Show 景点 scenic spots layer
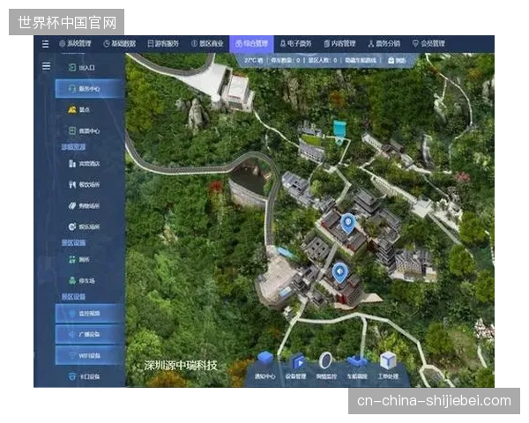This screenshot has height=423, width=529. click(79, 109)
